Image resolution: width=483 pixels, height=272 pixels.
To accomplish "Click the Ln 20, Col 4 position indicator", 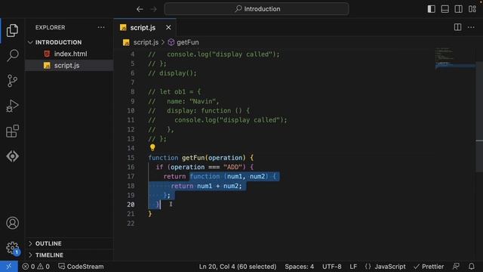I will click(x=238, y=267).
